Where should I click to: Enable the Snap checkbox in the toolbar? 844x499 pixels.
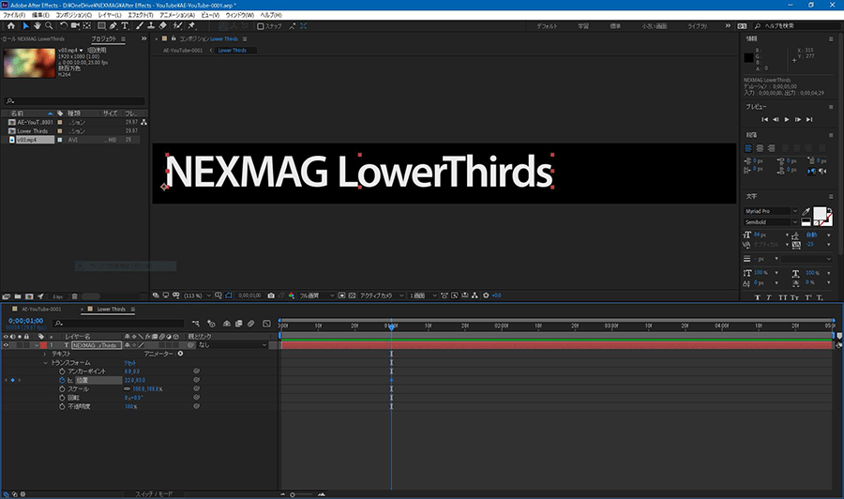coord(261,26)
